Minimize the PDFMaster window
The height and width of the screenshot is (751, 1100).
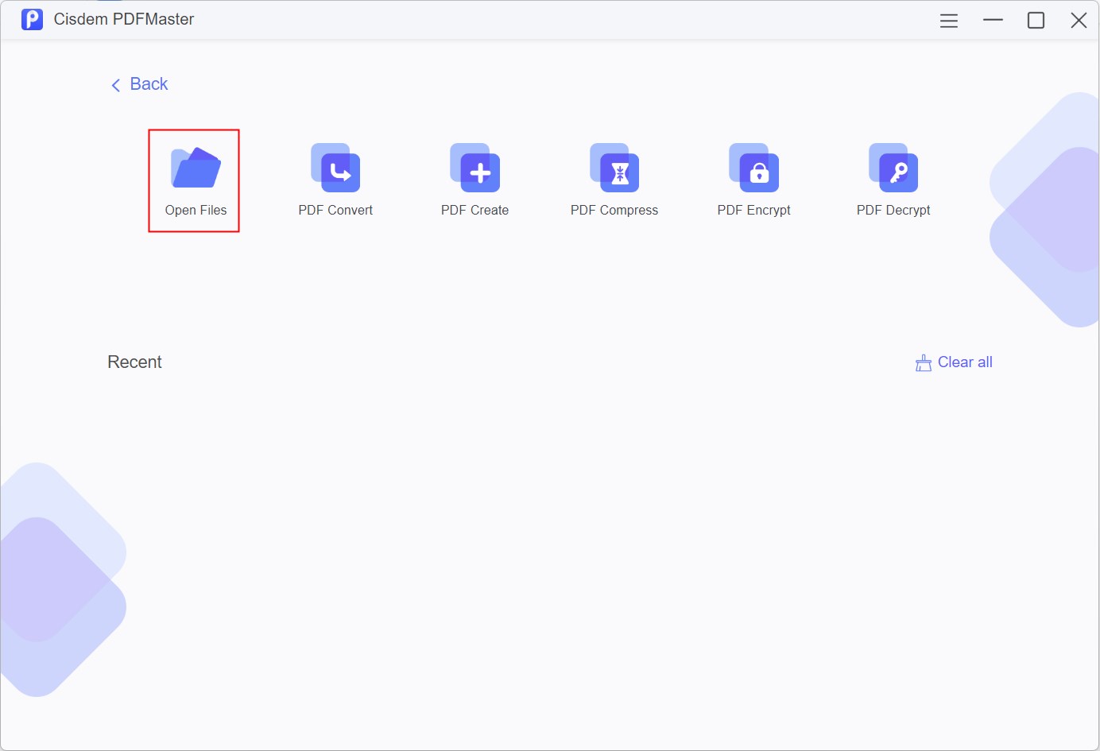coord(993,20)
